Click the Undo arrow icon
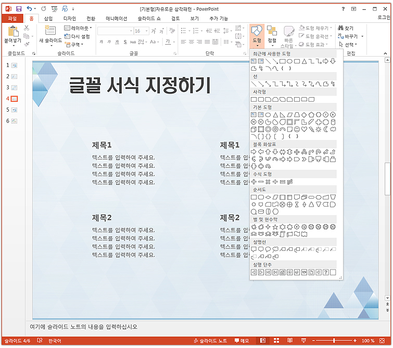393x348 pixels. coord(29,9)
